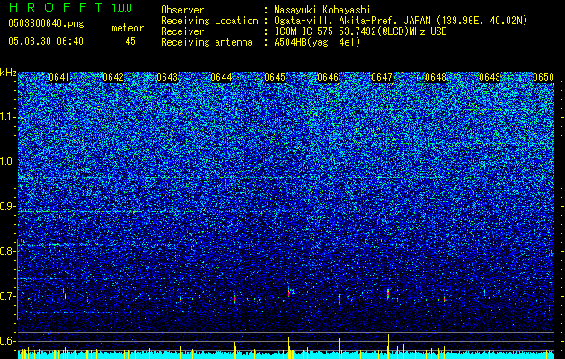Click the meteor count 45
The width and height of the screenshot is (565, 359).
[130, 41]
